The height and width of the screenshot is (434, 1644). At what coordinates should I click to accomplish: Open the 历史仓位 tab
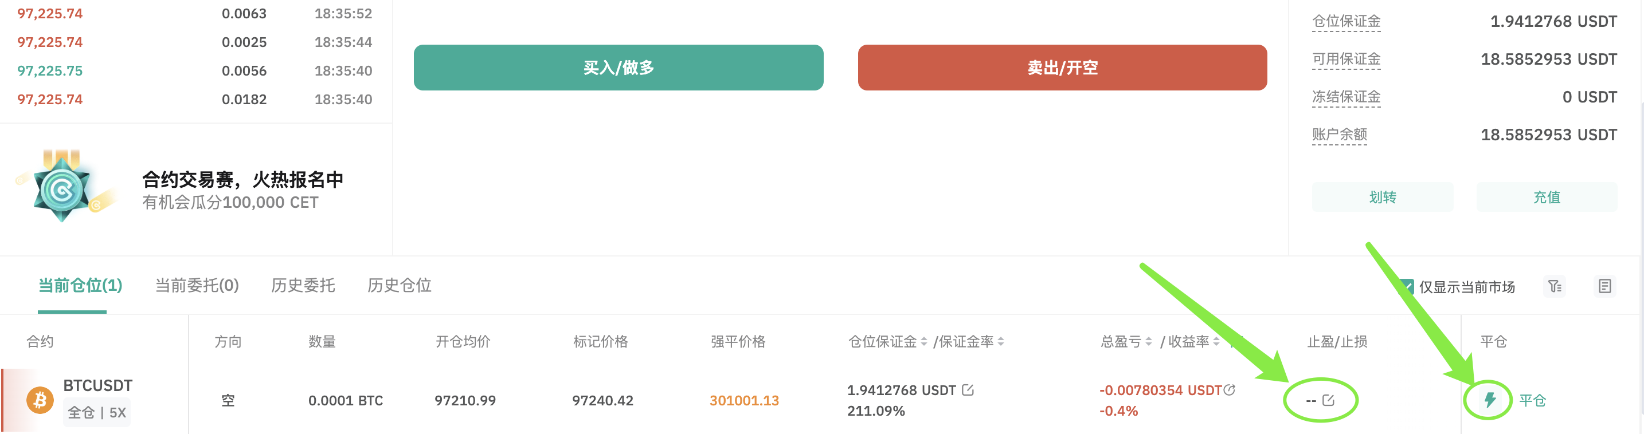(400, 286)
